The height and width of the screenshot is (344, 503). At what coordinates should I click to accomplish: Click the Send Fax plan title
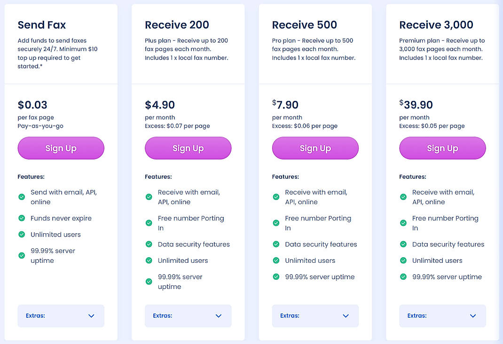pyautogui.click(x=41, y=25)
